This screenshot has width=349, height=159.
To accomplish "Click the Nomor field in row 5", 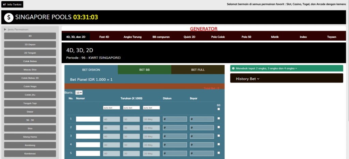I will pyautogui.click(x=88, y=153).
